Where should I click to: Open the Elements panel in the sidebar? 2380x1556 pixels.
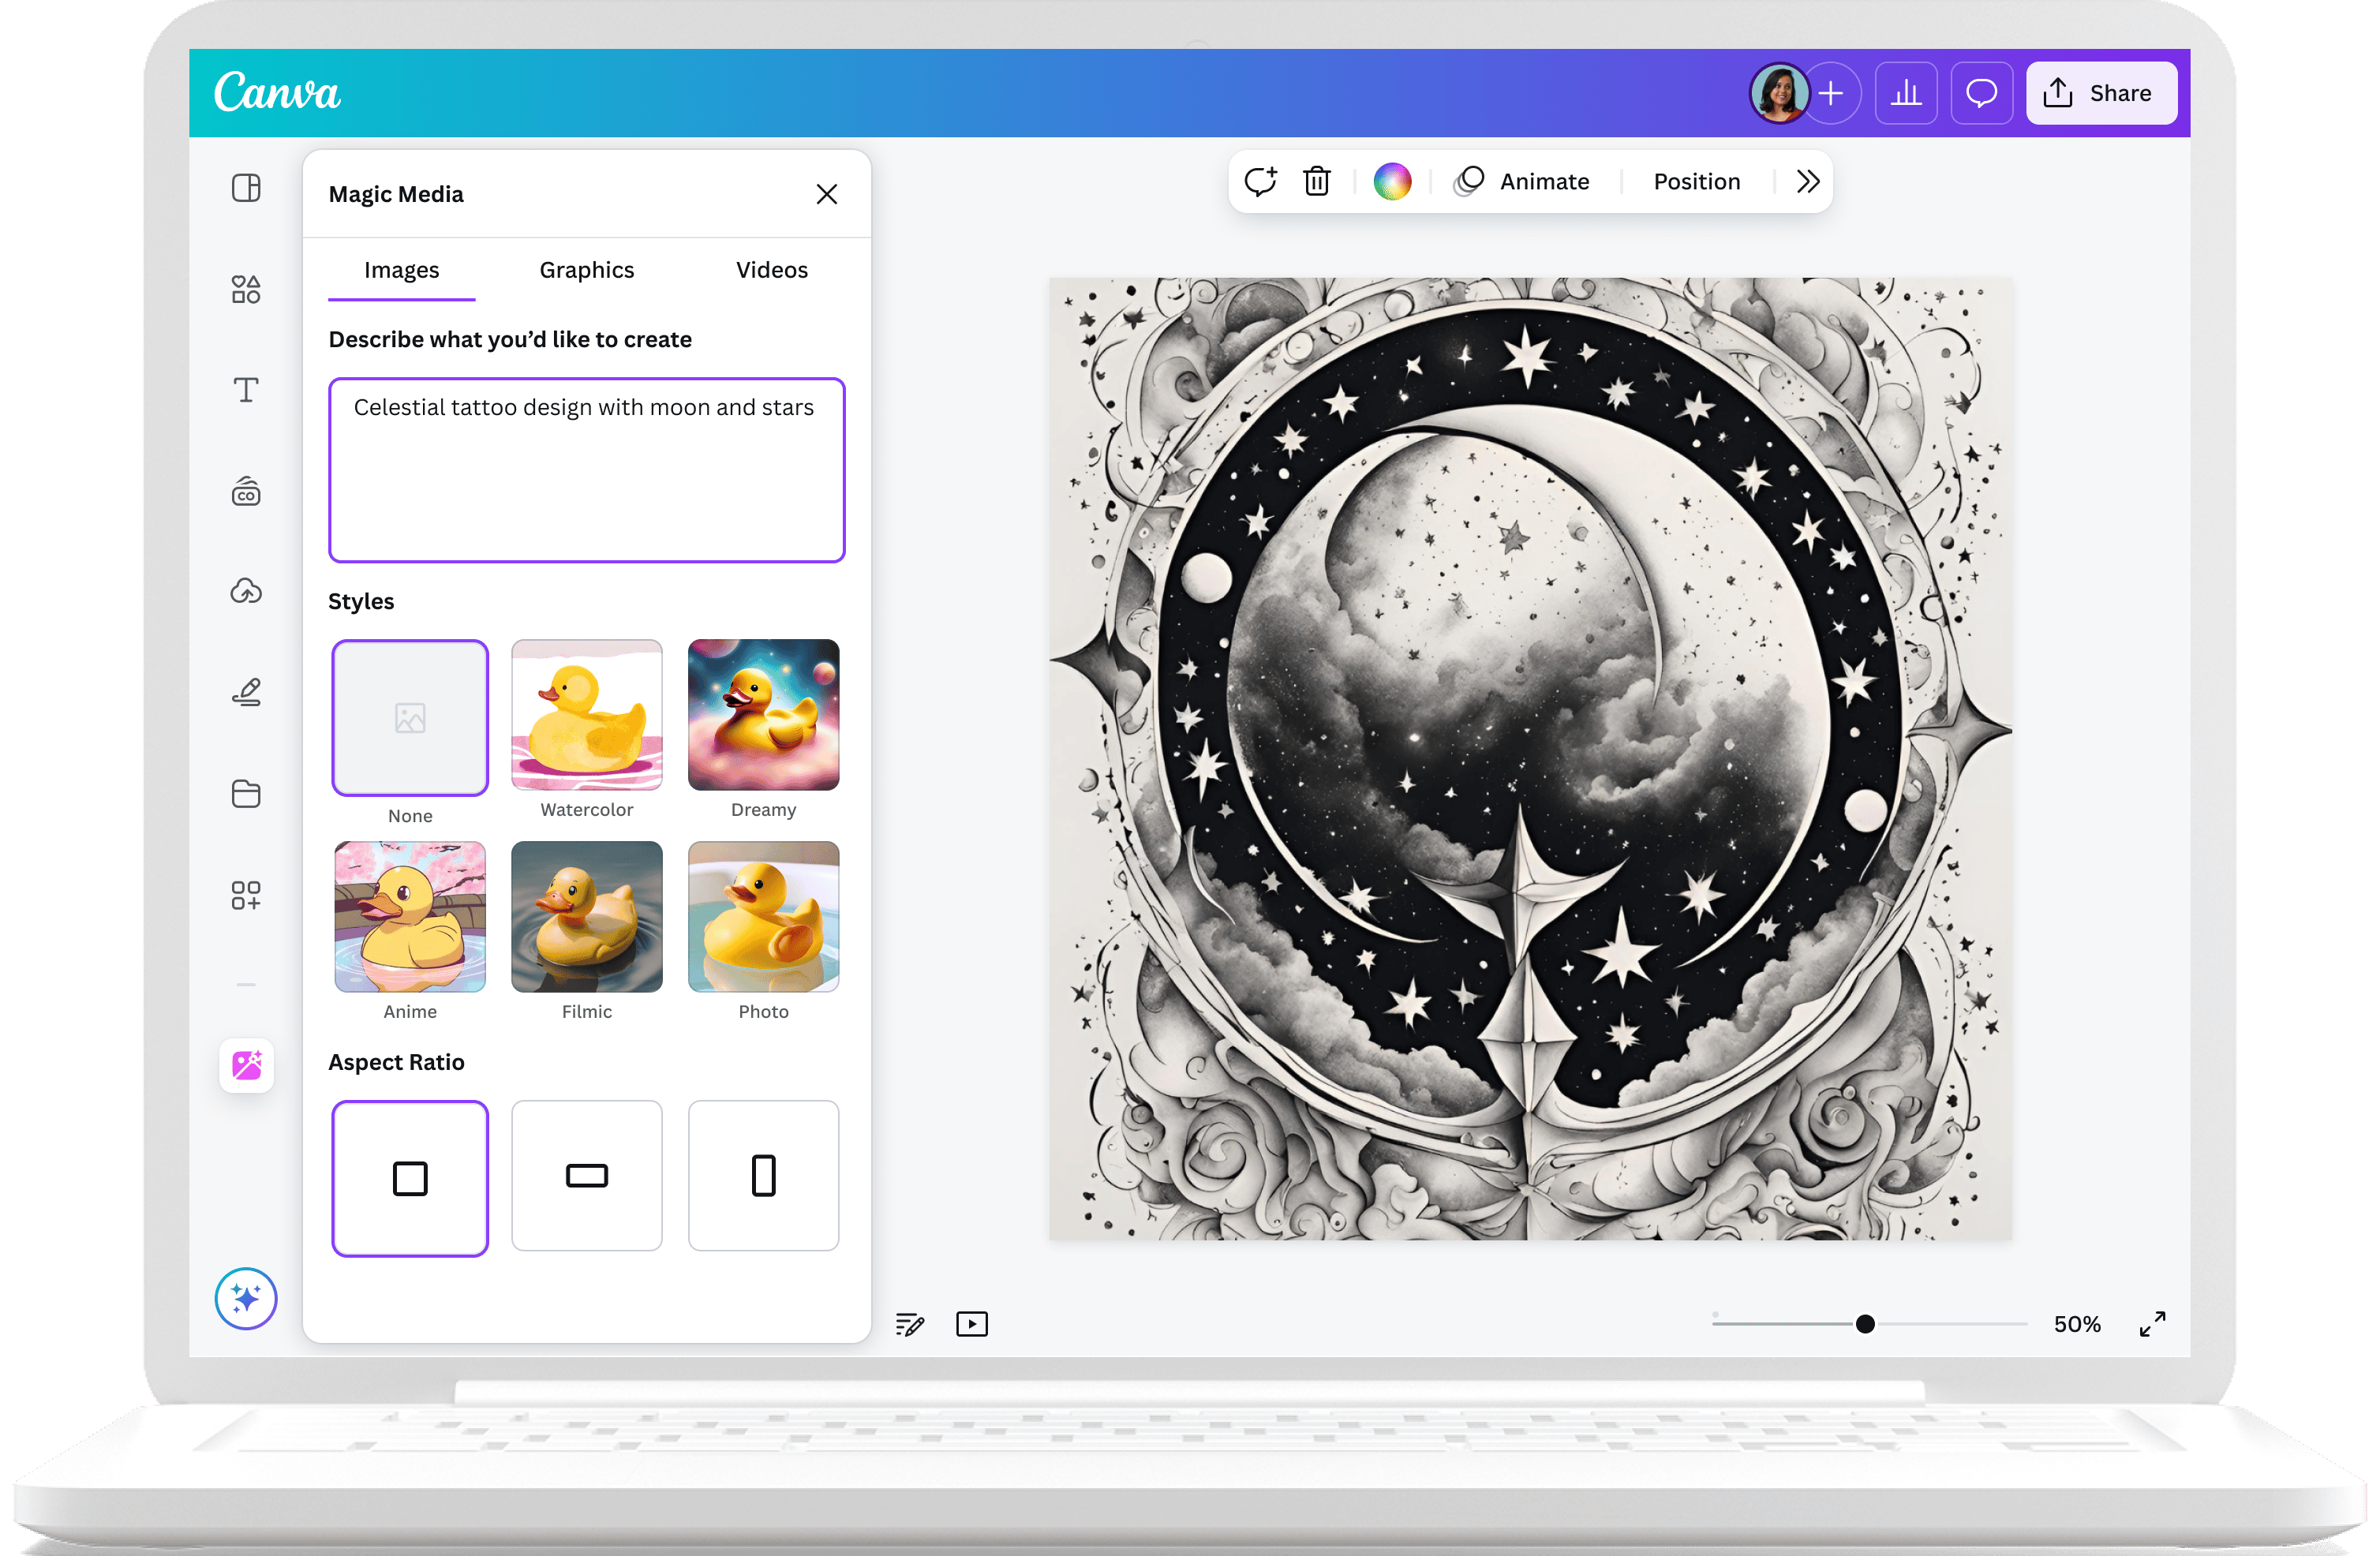click(245, 289)
